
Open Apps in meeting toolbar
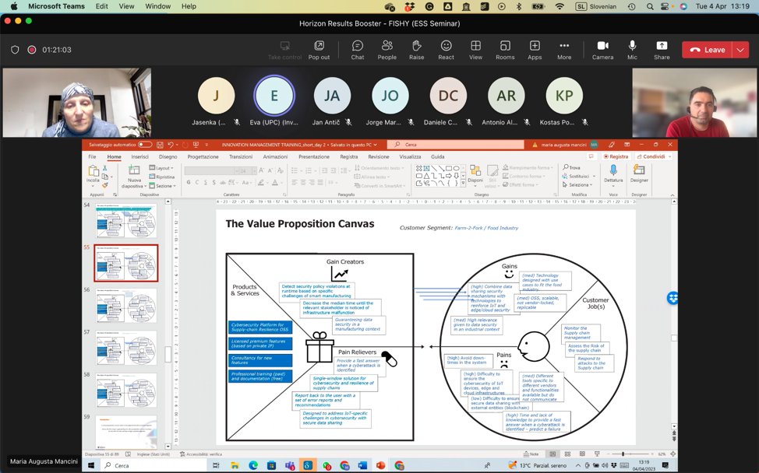[535, 50]
